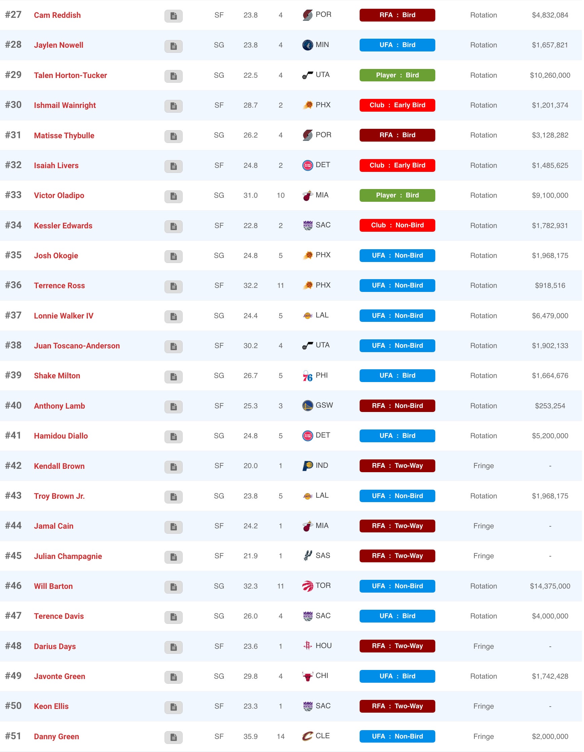Viewport: 584px width, 752px height.
Task: Click the Bulls logo in Javonte Green's row
Action: [307, 677]
